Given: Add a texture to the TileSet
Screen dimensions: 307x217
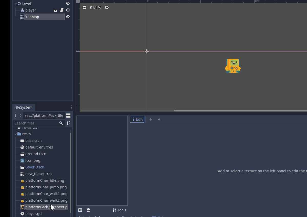Looking at the screenshot, I should pos(80,210).
